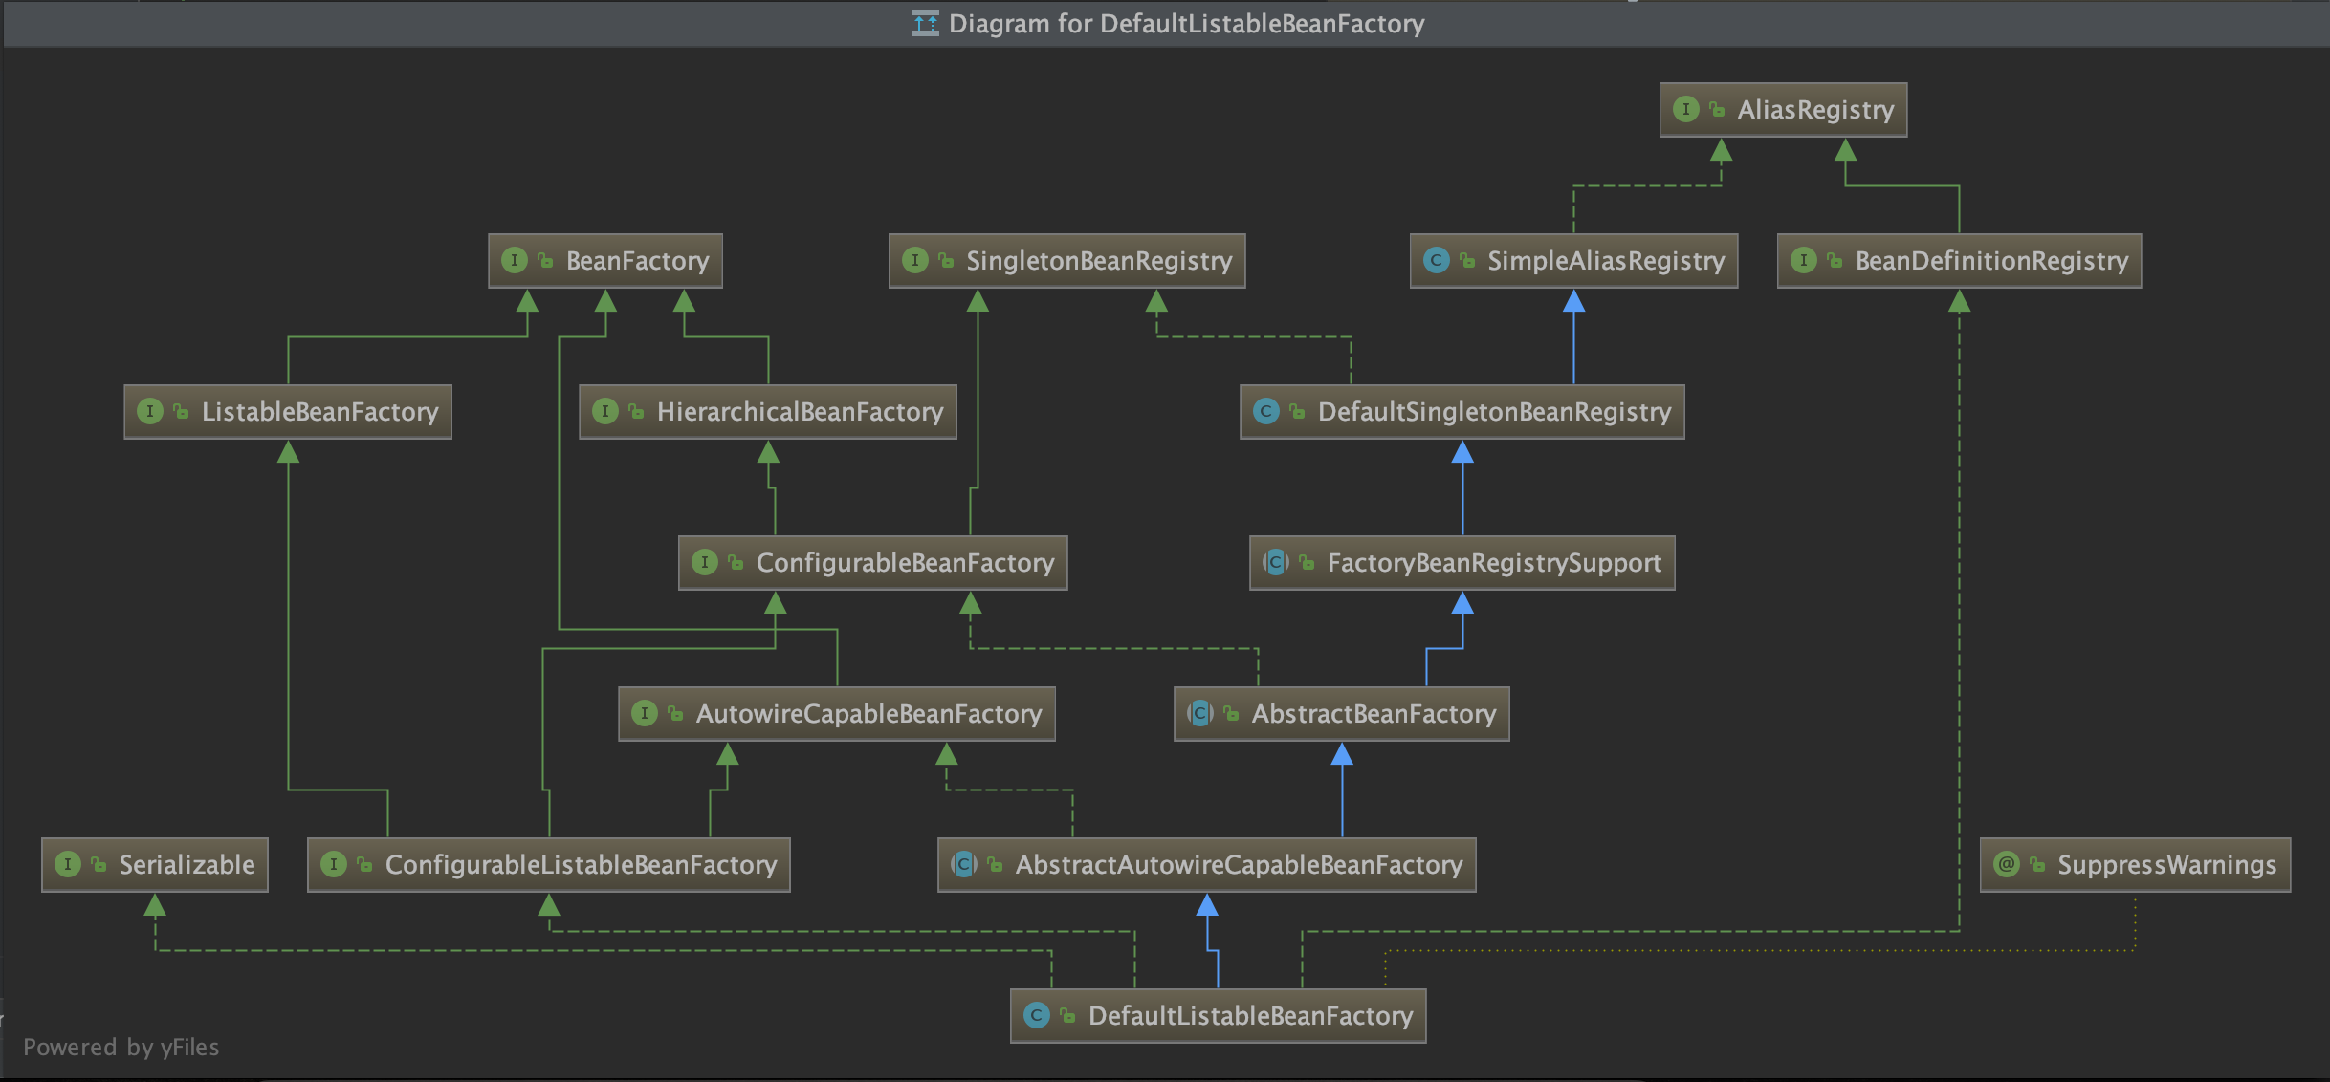Select AbstractAutowireCapableBeanFactory node text
The width and height of the screenshot is (2330, 1082).
(1239, 865)
